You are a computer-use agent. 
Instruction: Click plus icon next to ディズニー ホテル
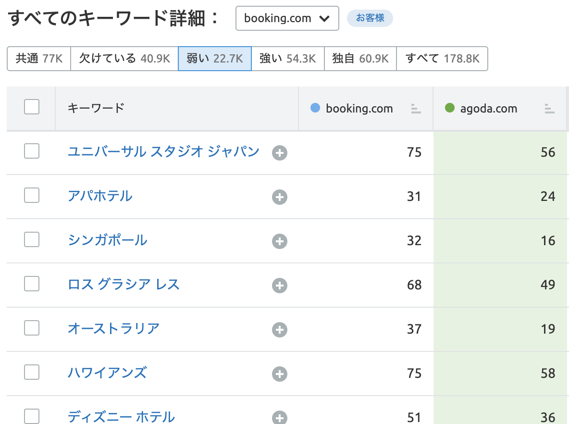[x=279, y=417]
